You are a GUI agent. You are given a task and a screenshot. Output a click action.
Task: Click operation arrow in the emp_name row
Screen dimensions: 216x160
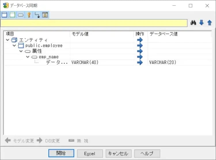tap(140, 57)
